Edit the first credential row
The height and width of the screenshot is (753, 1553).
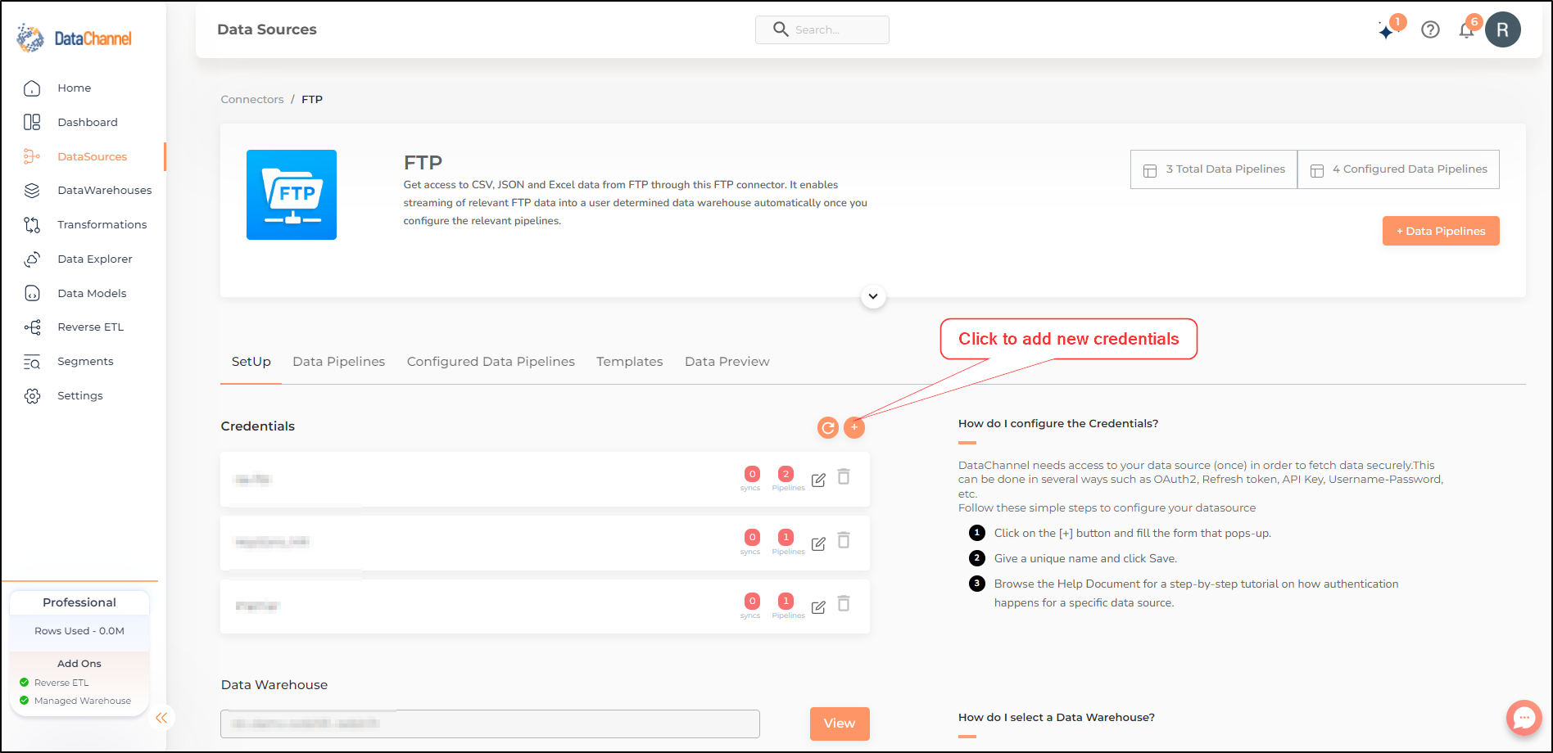click(x=818, y=480)
